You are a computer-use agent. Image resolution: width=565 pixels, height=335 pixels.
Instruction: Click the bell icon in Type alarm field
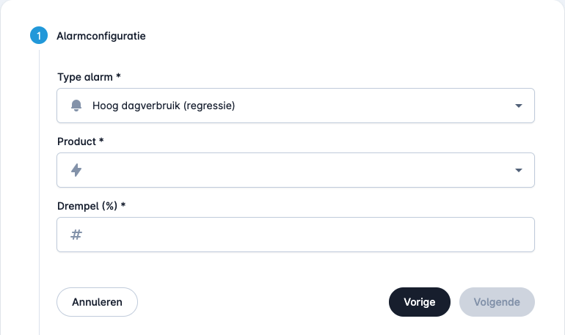[x=76, y=106]
